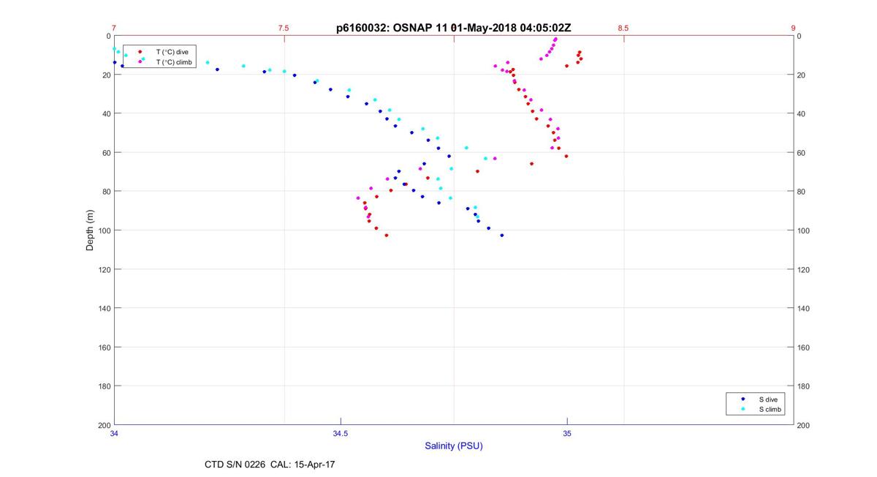Select the 'T (°C) climb' legend entry

tap(175, 62)
